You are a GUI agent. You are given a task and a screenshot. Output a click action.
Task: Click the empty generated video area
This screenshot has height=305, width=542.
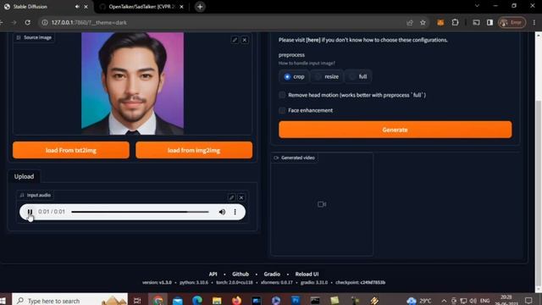322,204
